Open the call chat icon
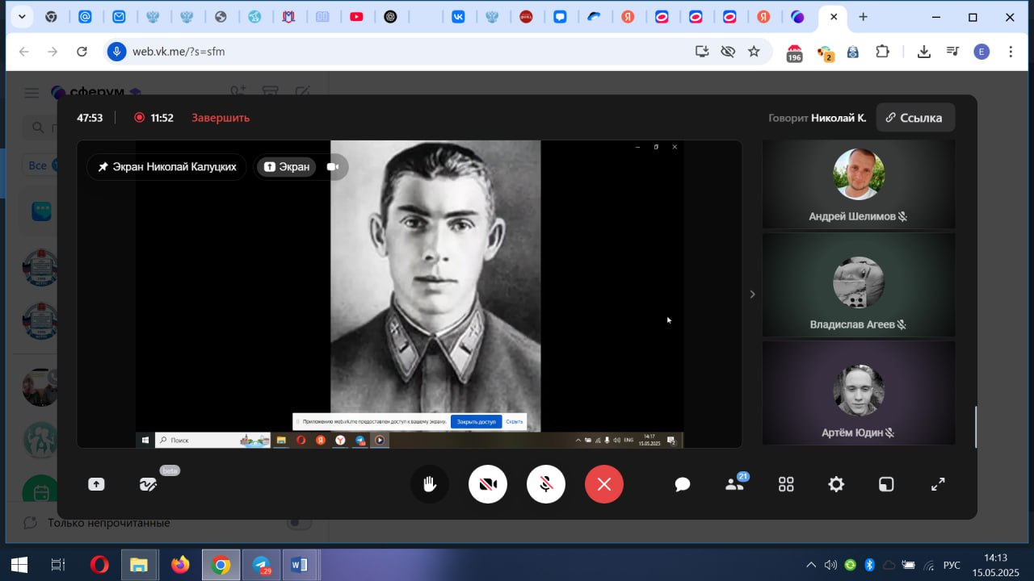Viewport: 1034px width, 581px height. 683,484
